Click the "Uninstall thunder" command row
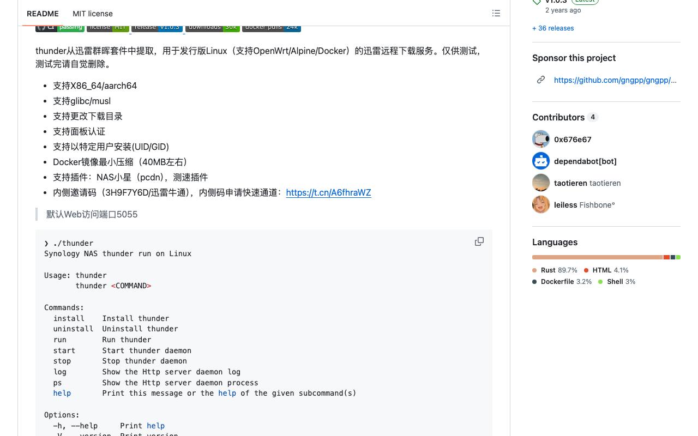The height and width of the screenshot is (436, 698). pos(116,329)
